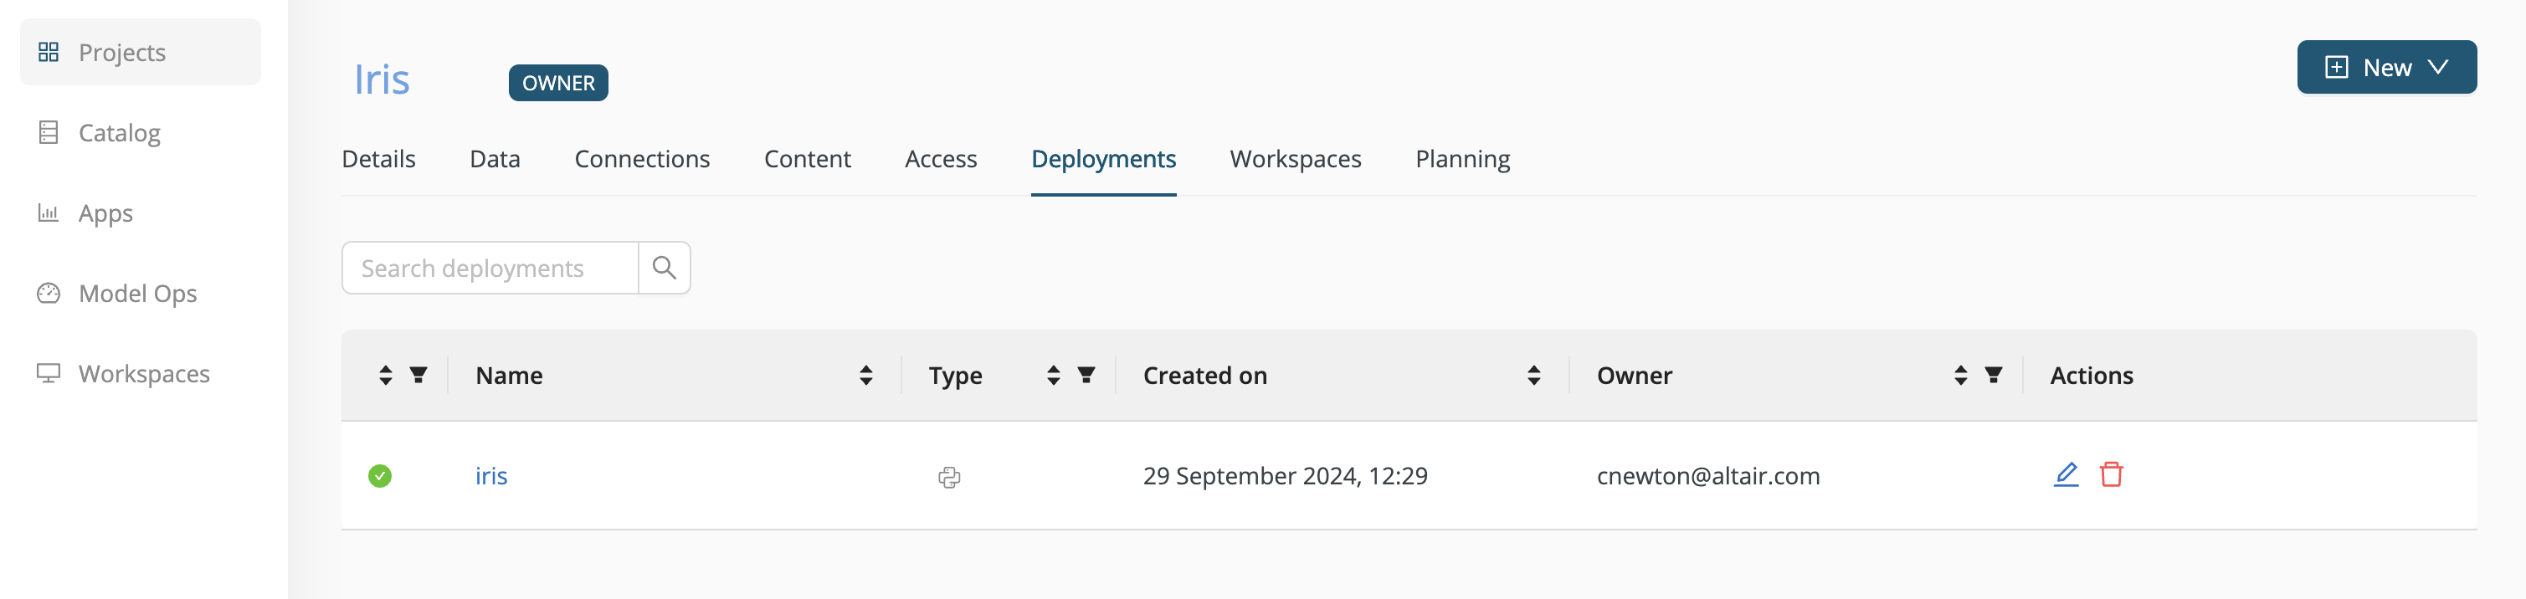This screenshot has width=2526, height=599.
Task: Click the creation date 29 September 2024, 12:29
Action: coord(1285,475)
